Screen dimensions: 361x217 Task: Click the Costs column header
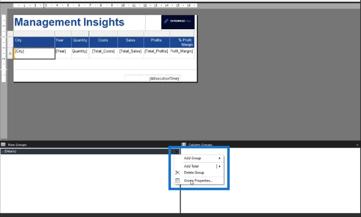(x=103, y=42)
